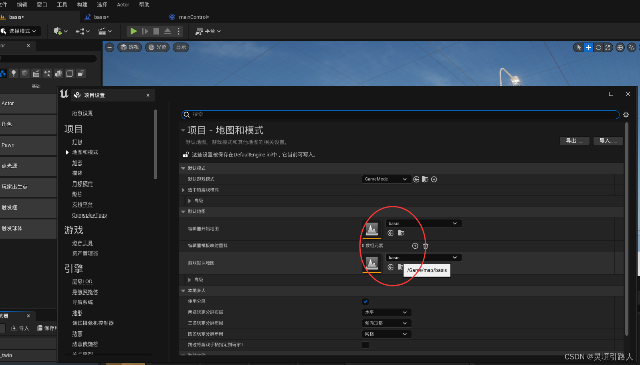Open the Actor menu

click(123, 5)
